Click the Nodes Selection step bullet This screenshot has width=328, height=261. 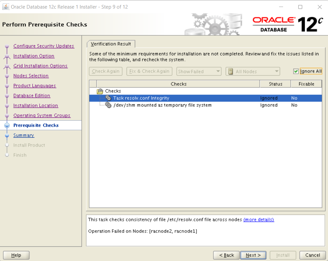pyautogui.click(x=7, y=76)
